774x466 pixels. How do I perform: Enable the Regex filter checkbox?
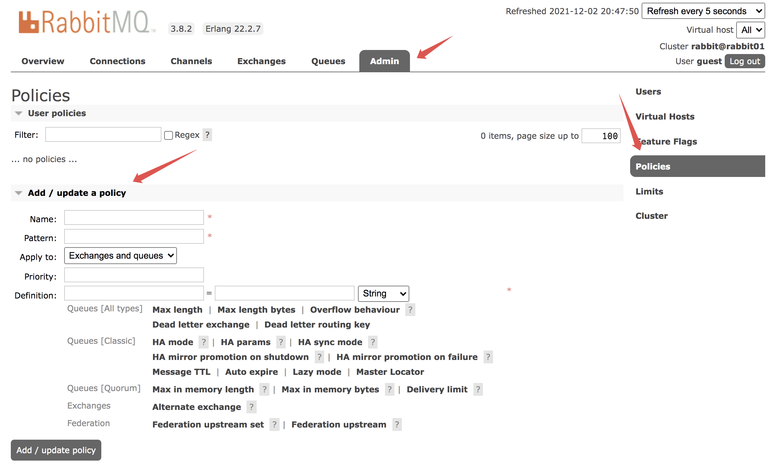[169, 135]
